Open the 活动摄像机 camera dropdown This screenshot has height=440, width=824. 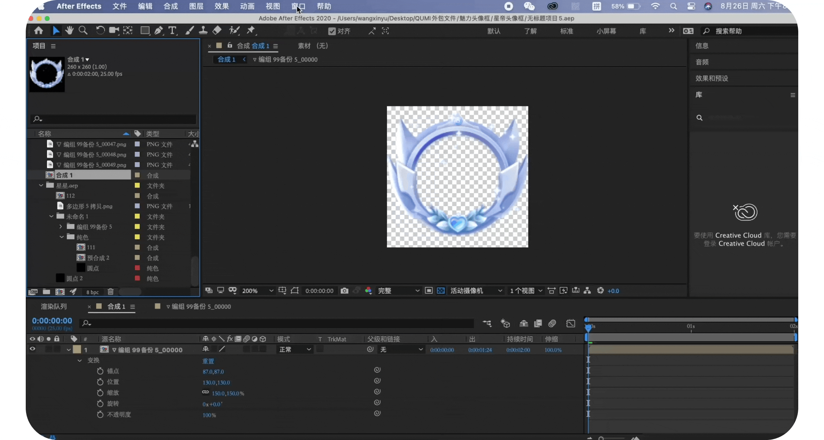point(476,291)
